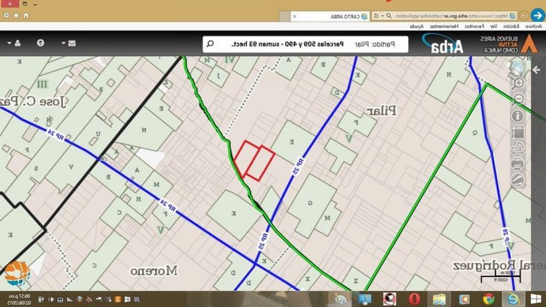The height and width of the screenshot is (307, 546).
Task: Open the address bar dropdown arrow
Action: click(383, 16)
